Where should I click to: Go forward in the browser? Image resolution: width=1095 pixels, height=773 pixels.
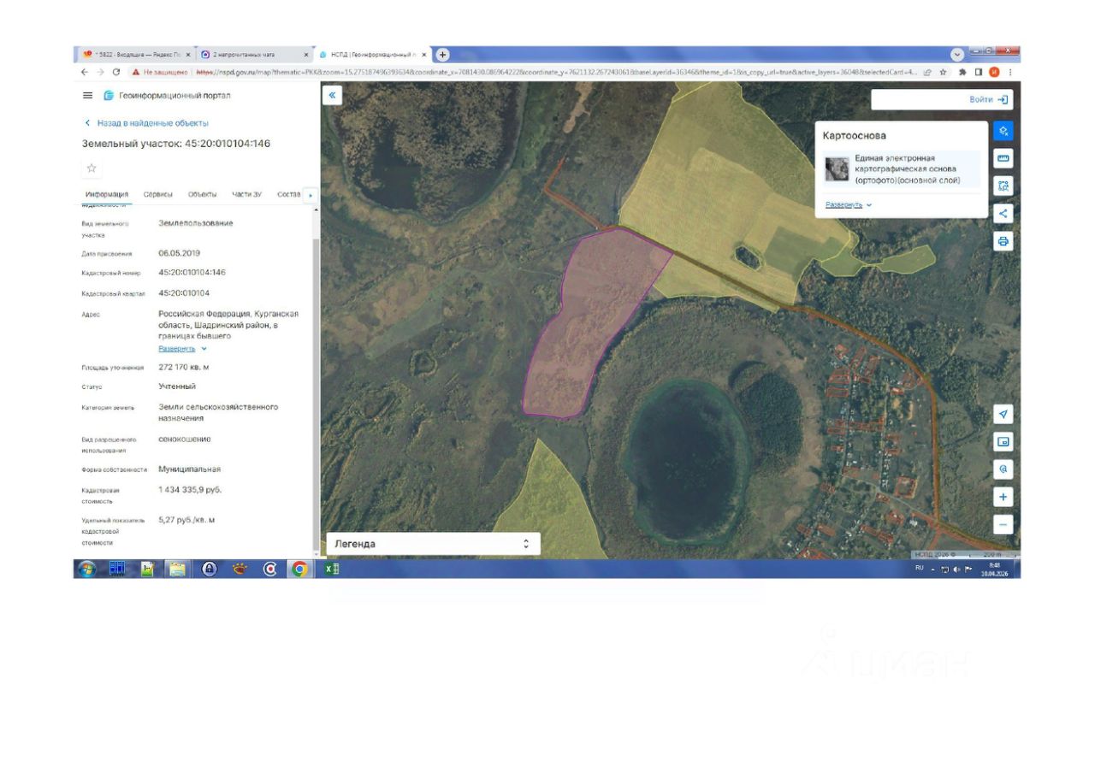pos(100,73)
